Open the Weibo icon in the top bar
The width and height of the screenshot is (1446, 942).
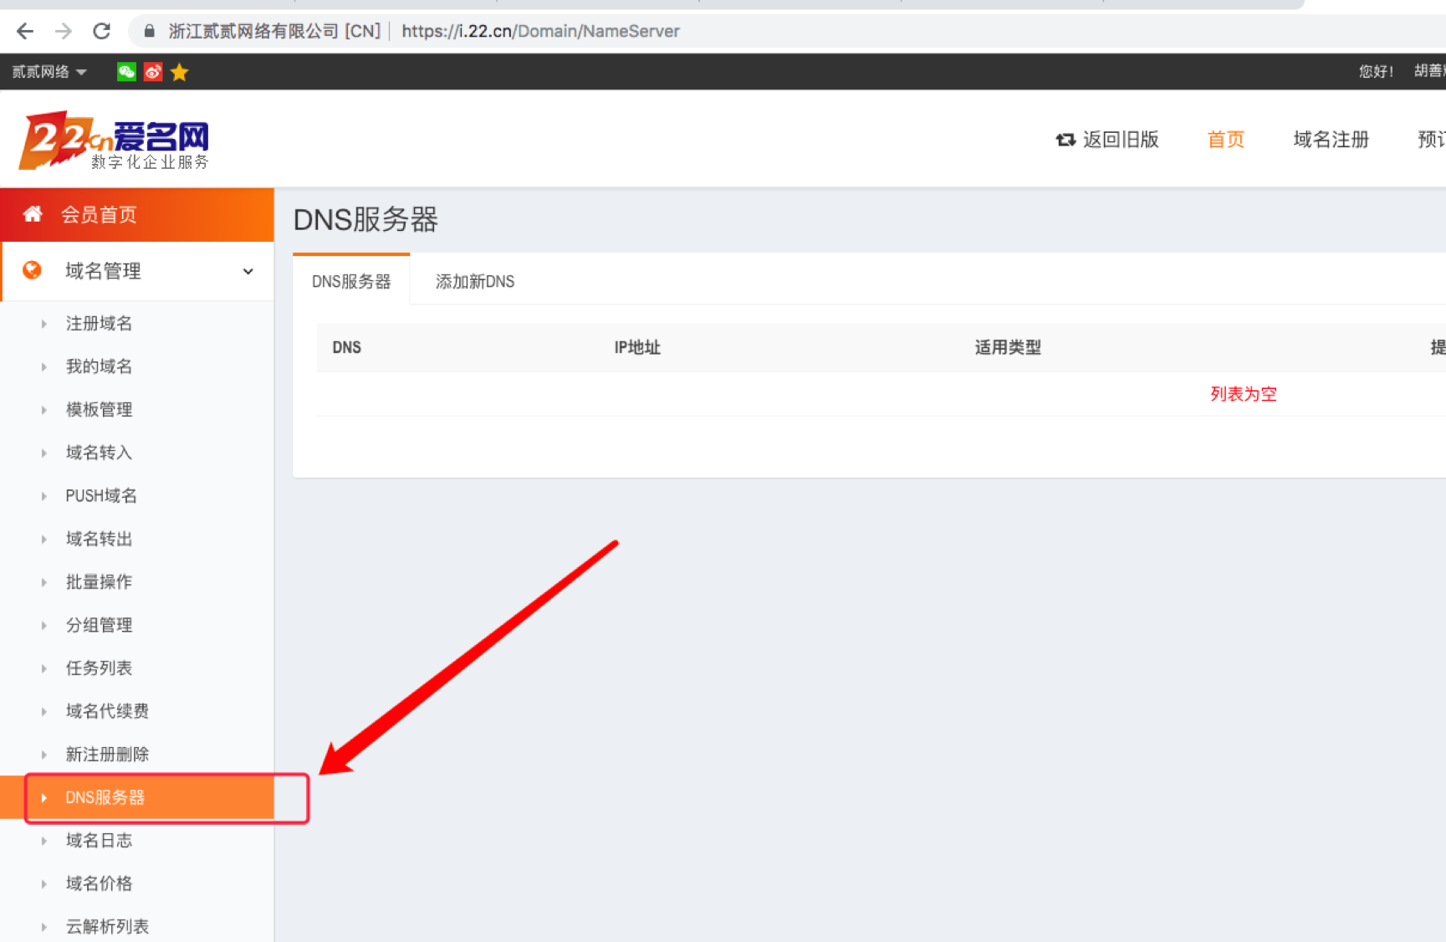click(x=152, y=71)
